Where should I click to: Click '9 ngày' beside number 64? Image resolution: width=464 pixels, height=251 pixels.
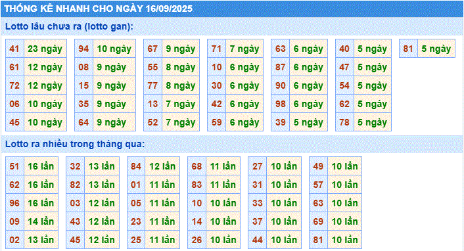pos(114,122)
